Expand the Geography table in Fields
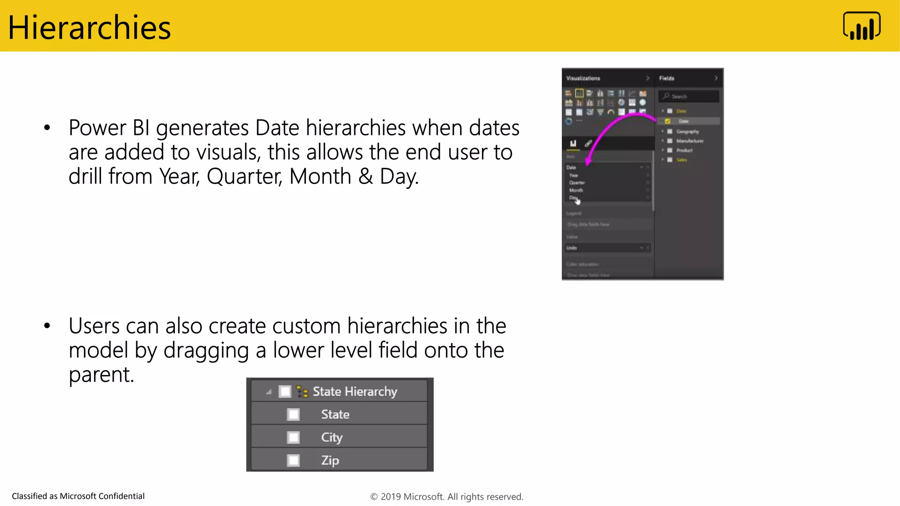Viewport: 900px width, 506px height. click(x=663, y=131)
